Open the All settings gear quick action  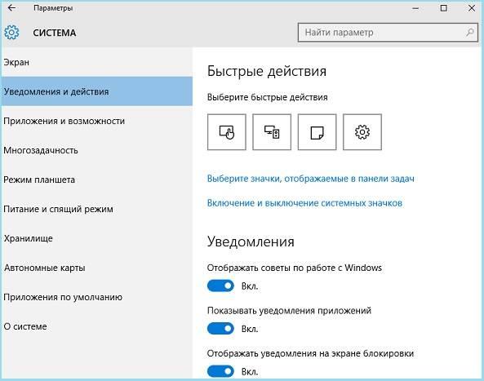pyautogui.click(x=362, y=132)
